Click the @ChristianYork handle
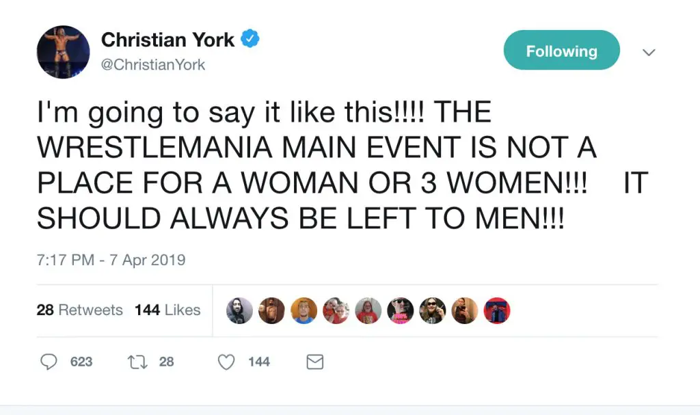Image resolution: width=700 pixels, height=415 pixels. pos(152,65)
